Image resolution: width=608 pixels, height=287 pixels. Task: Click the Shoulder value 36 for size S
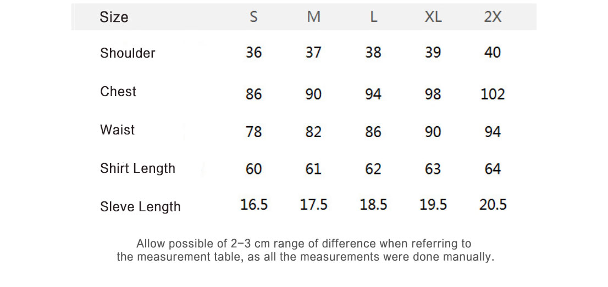(x=253, y=53)
